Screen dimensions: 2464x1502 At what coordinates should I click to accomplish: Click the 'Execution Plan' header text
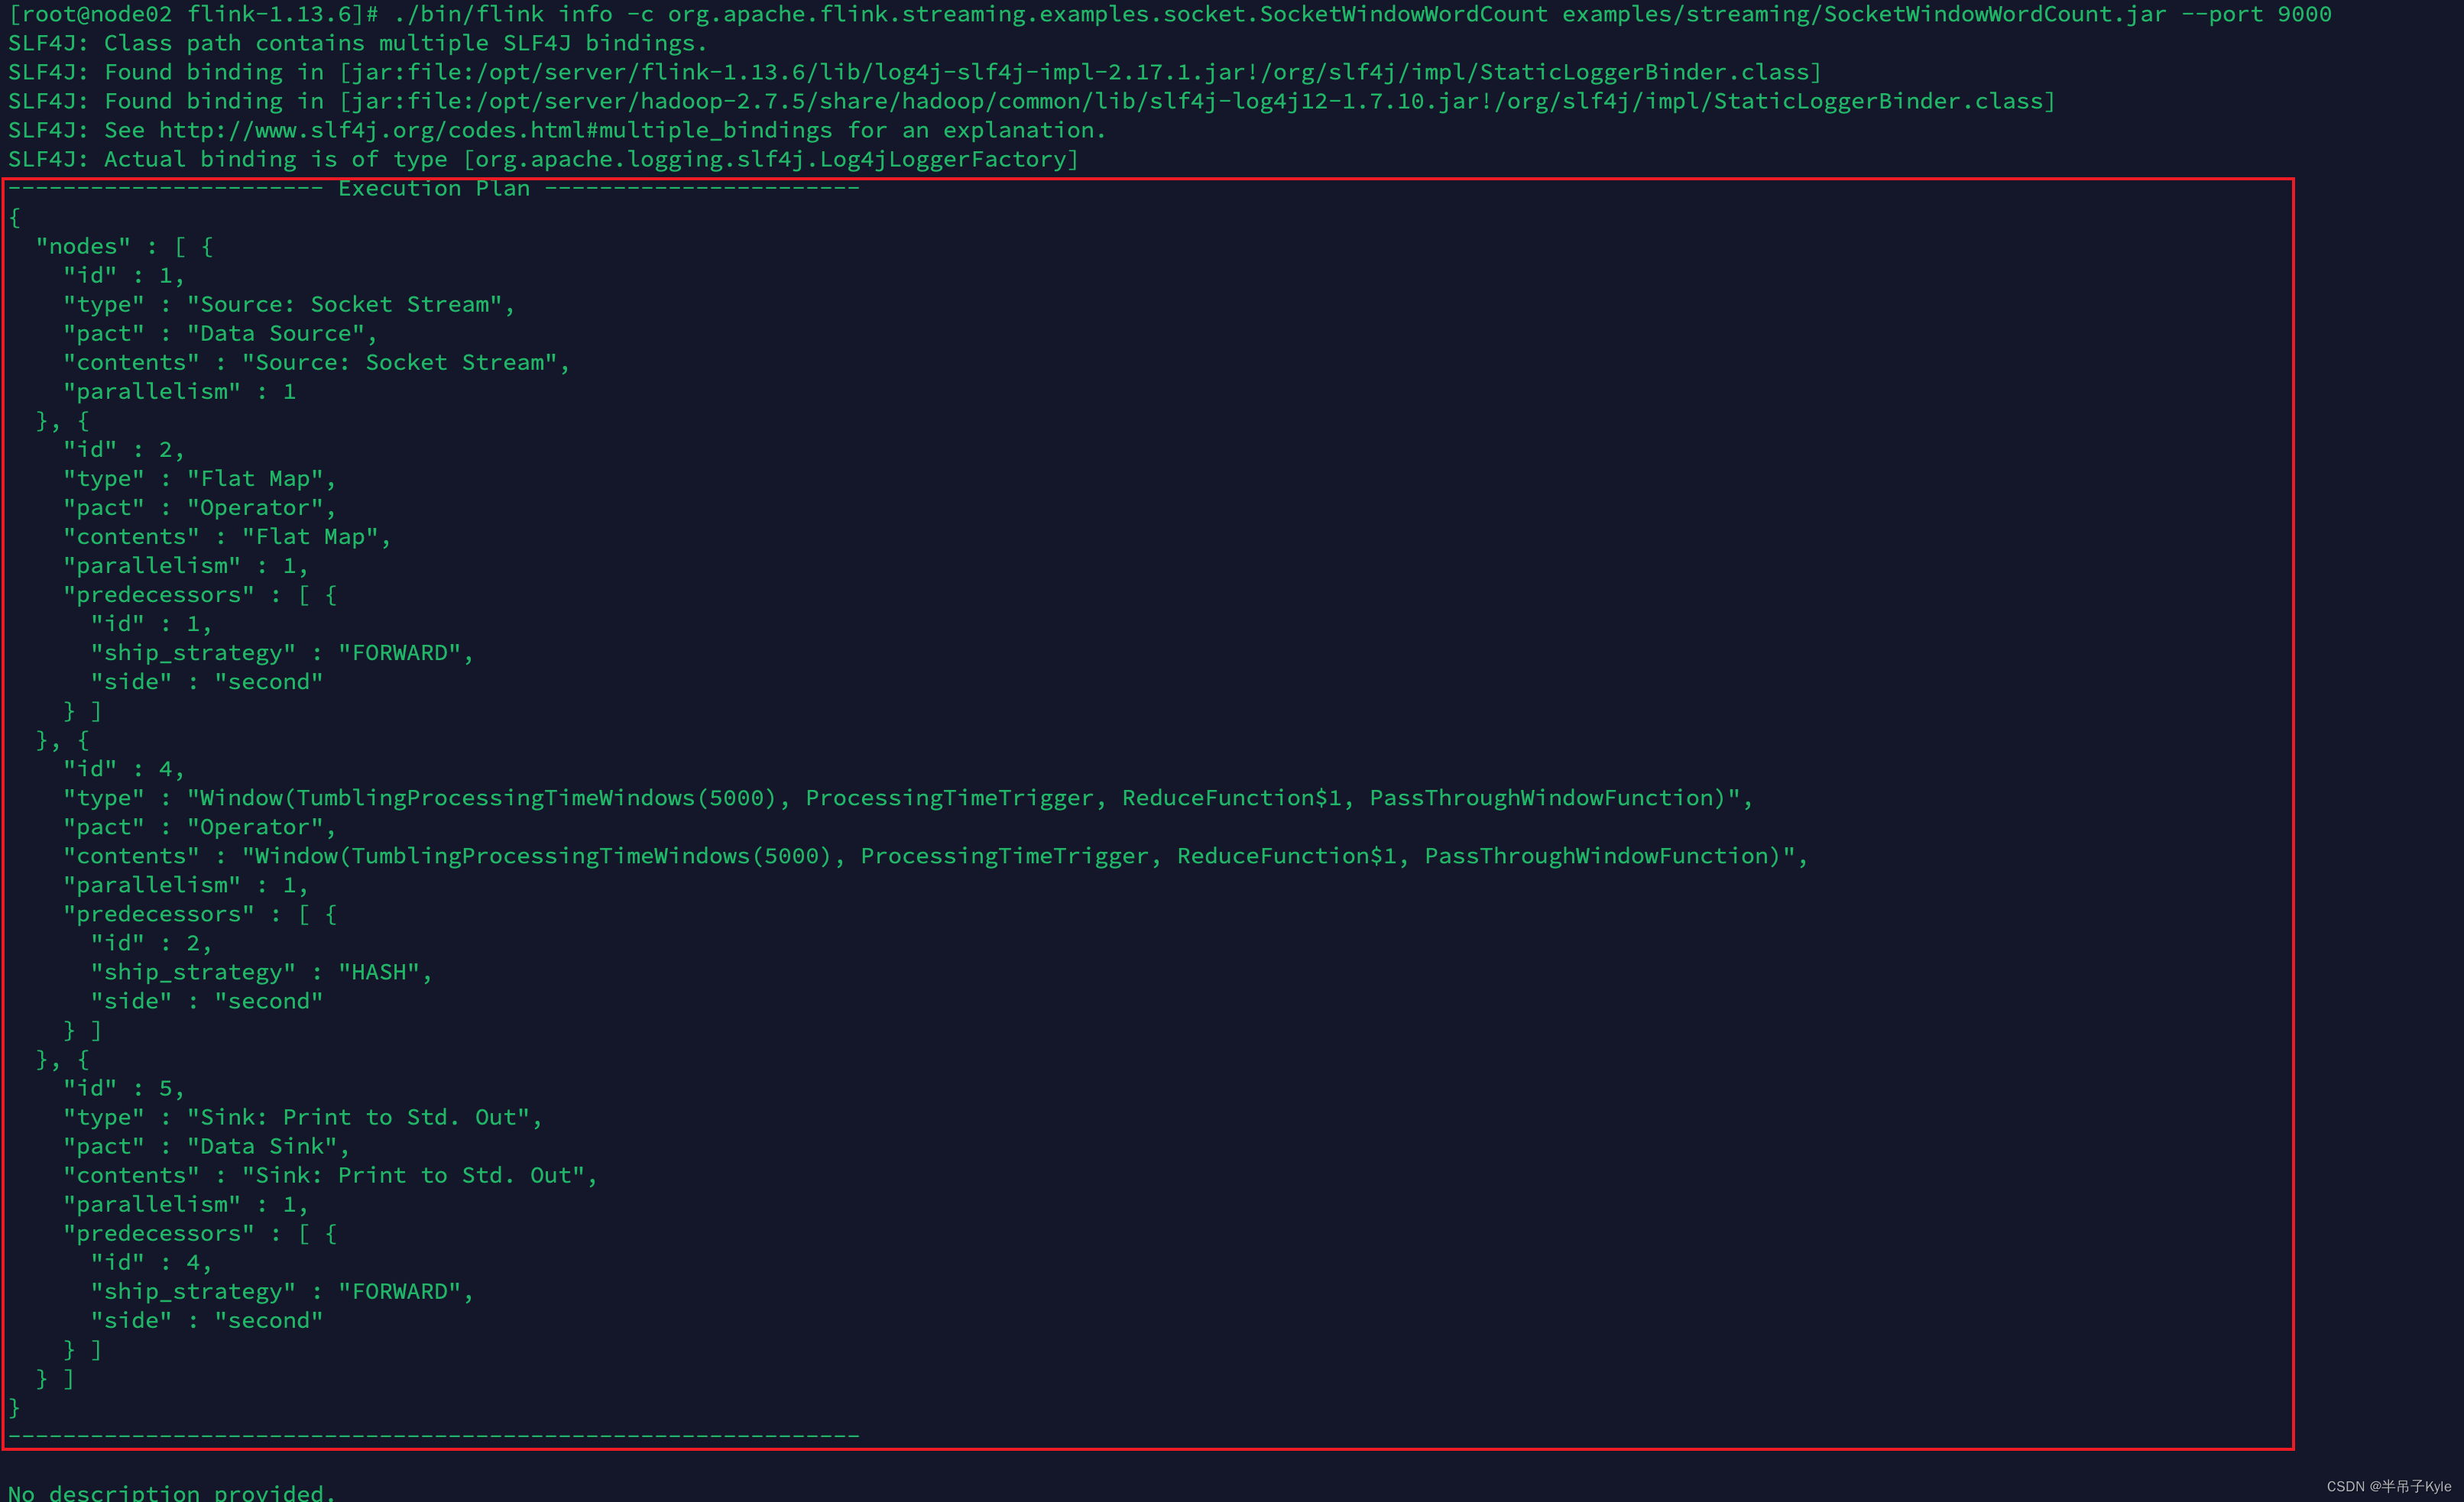pos(434,189)
